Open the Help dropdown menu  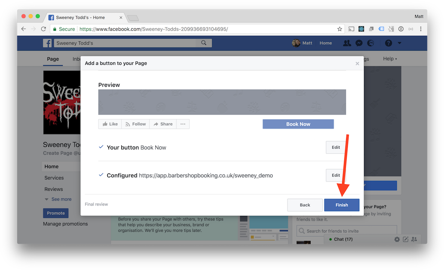click(390, 58)
